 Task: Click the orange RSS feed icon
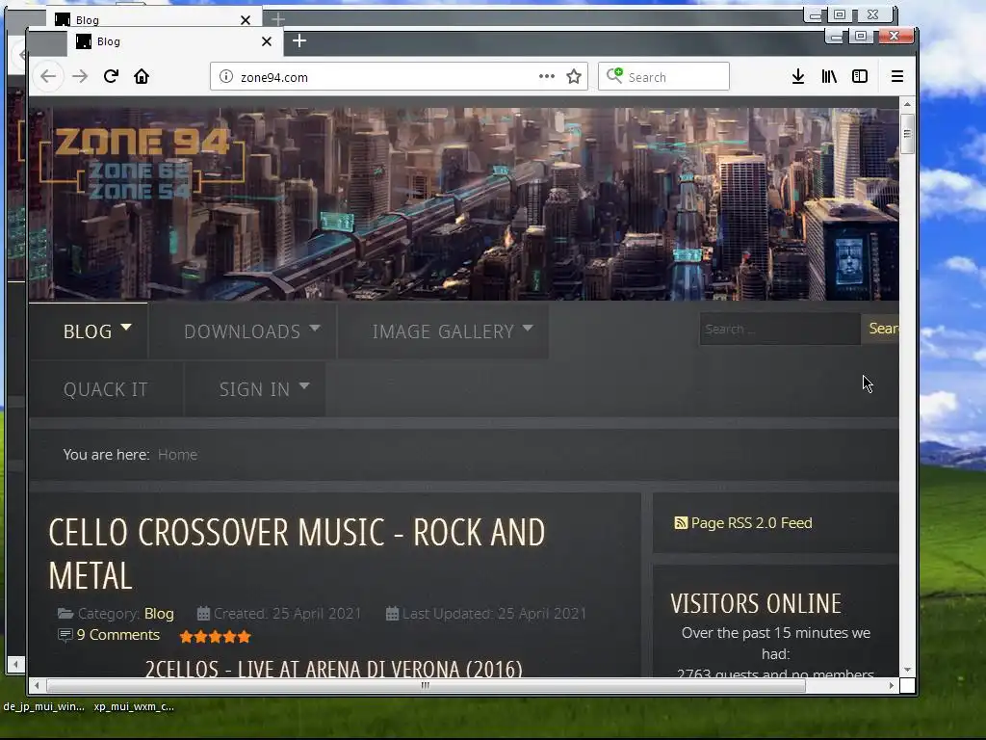681,523
